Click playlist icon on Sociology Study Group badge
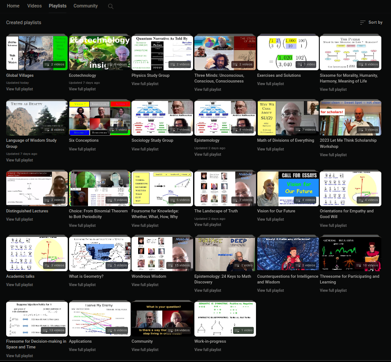This screenshot has height=362, width=391. [x=172, y=129]
